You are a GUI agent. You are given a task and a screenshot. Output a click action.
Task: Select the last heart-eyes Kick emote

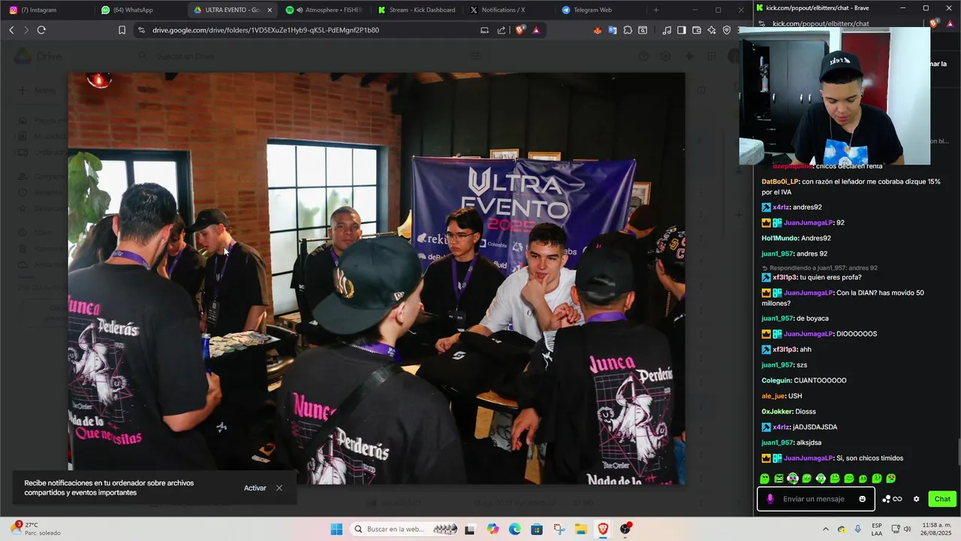pos(890,479)
